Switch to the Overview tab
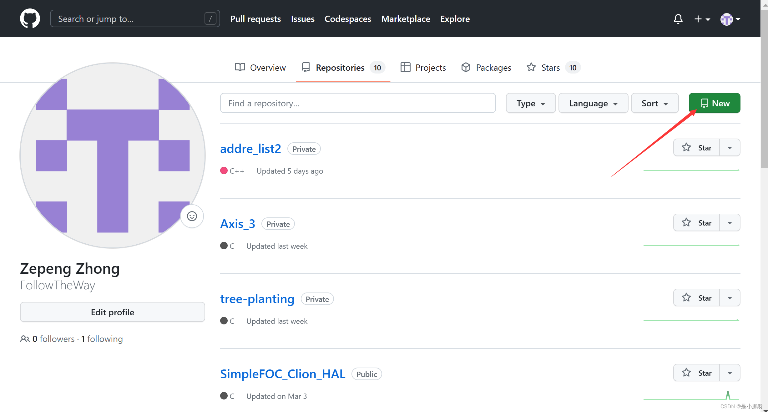Image resolution: width=768 pixels, height=412 pixels. 260,68
